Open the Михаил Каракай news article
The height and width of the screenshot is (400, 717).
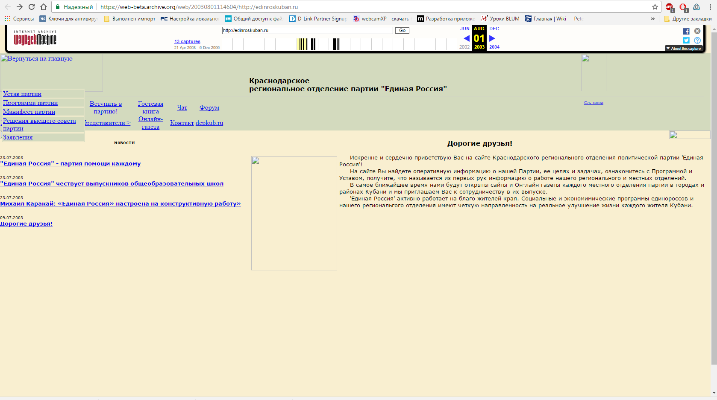(120, 204)
